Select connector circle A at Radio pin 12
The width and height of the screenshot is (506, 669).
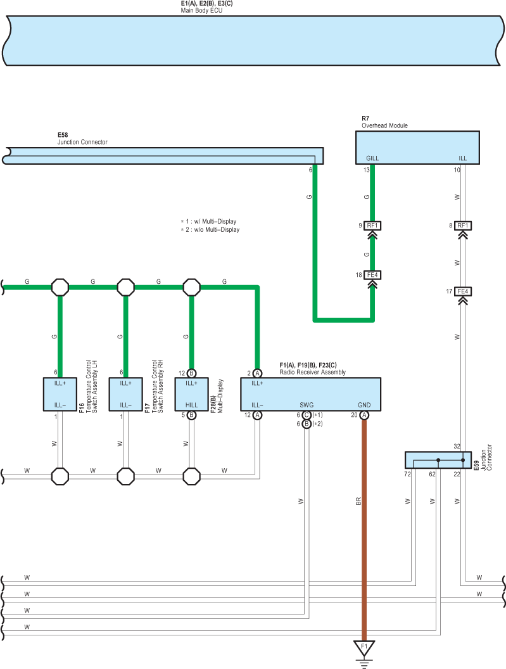(x=257, y=415)
